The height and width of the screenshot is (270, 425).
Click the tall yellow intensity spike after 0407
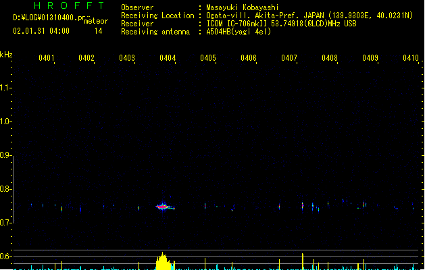303,261
